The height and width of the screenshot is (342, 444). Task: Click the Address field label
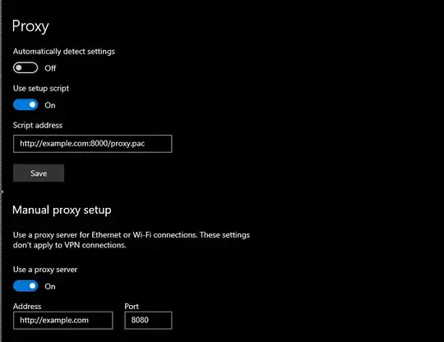pos(27,307)
